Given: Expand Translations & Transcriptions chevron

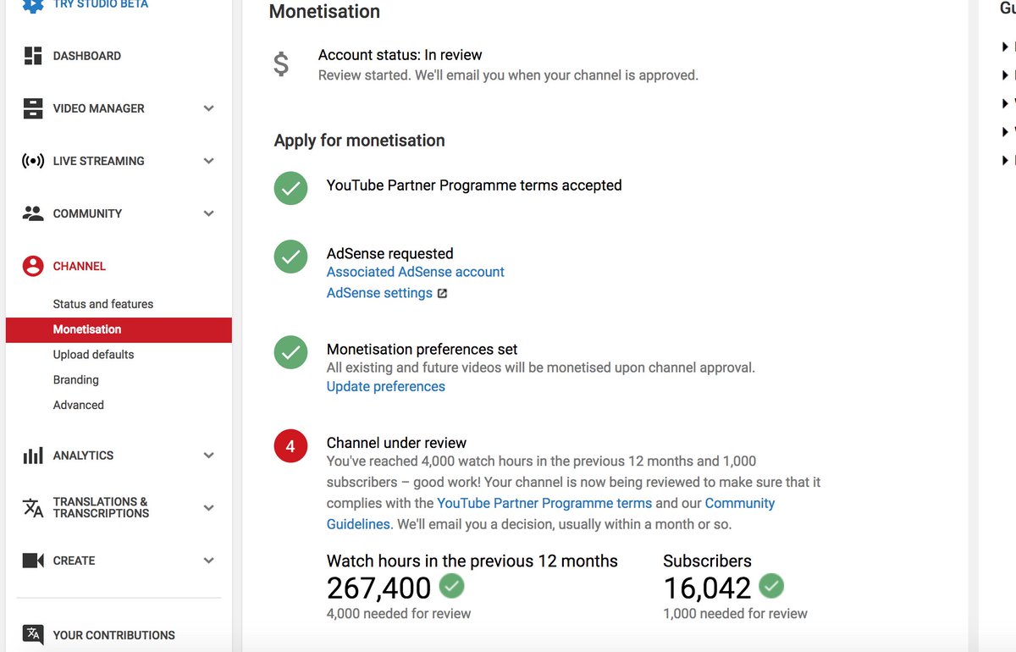Looking at the screenshot, I should pos(209,508).
